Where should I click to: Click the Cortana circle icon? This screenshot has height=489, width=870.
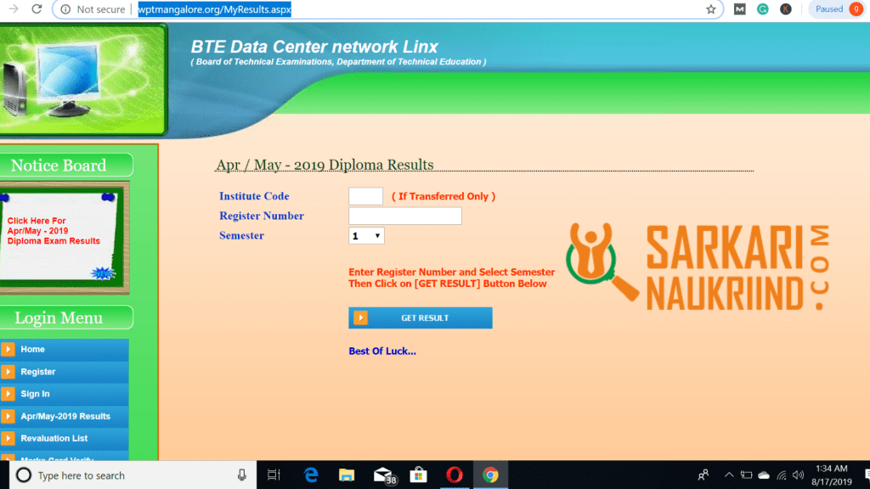click(23, 475)
